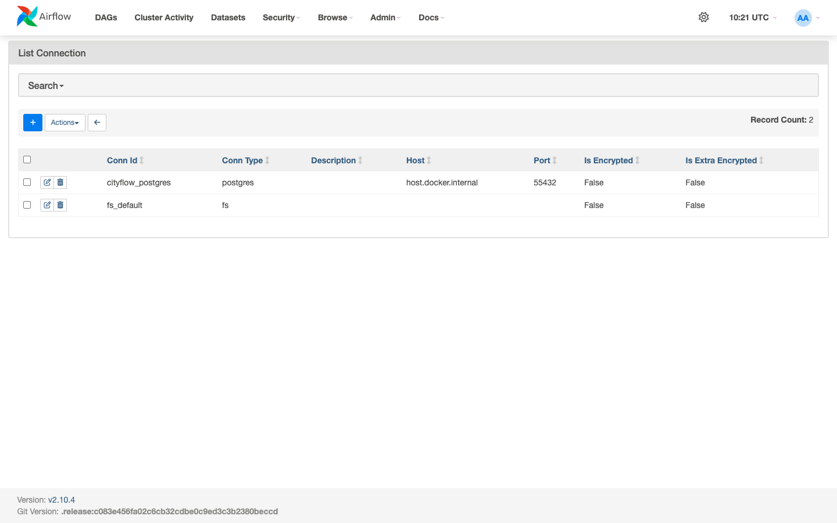Open the 10:21 UTC timezone dropdown

pos(753,17)
